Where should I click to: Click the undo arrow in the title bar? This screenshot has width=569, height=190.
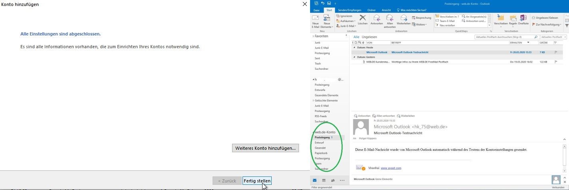pos(323,3)
